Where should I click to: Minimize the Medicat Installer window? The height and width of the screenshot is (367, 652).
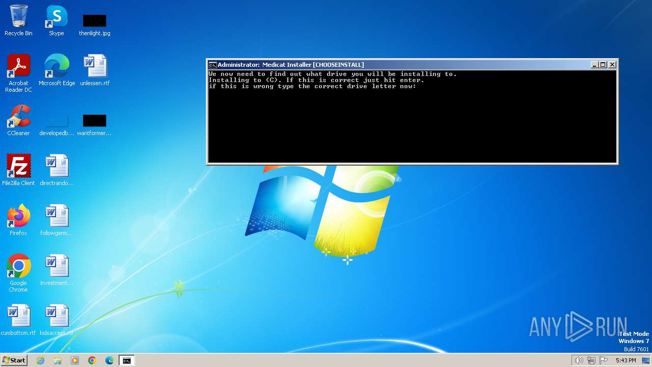[594, 65]
